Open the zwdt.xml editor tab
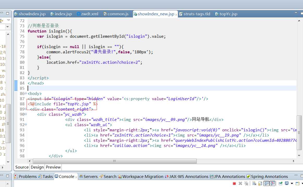The width and height of the screenshot is (303, 187). coord(88,14)
